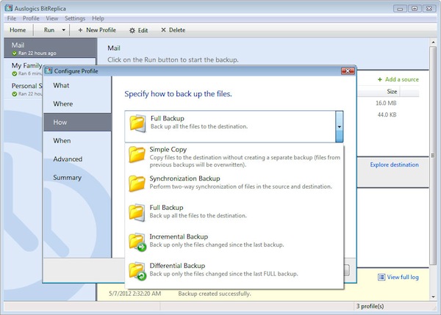
Task: Click the Synchronization Backup folder icon
Action: 137,183
